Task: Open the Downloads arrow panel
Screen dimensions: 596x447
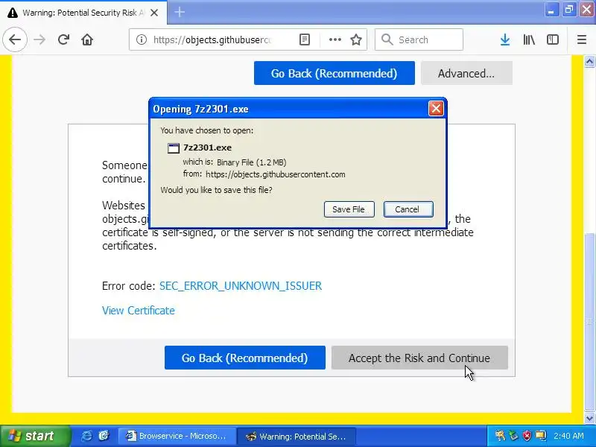Action: pyautogui.click(x=505, y=39)
